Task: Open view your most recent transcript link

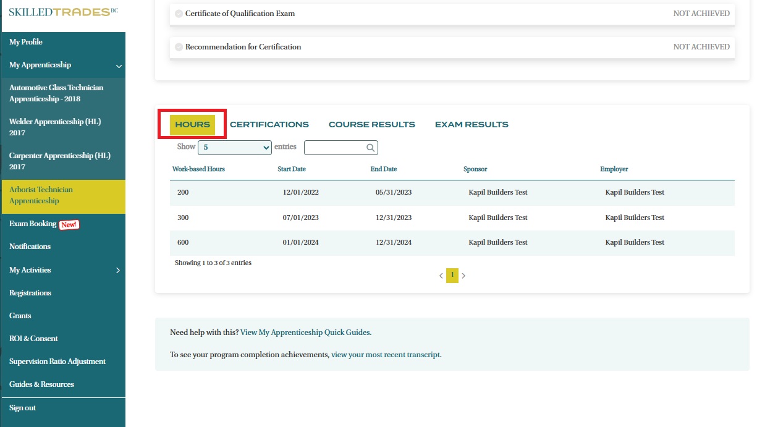Action: 386,355
